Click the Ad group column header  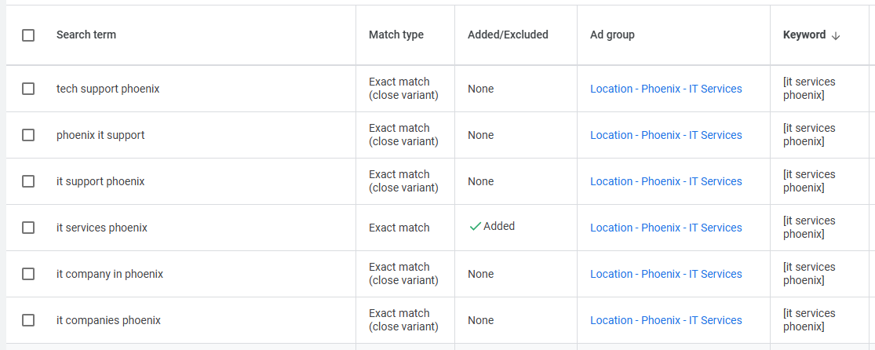612,35
